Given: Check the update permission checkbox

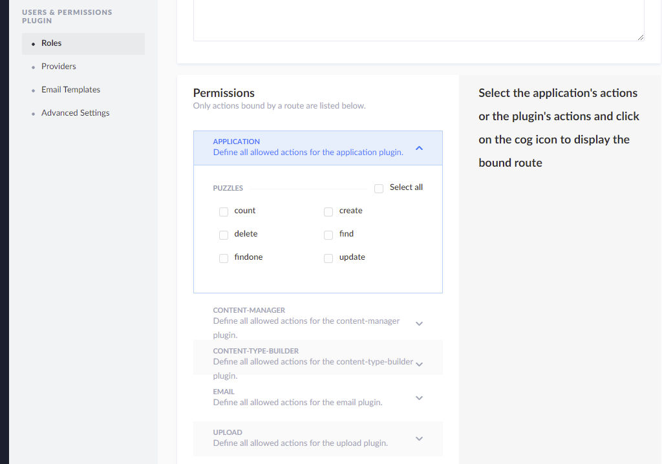Looking at the screenshot, I should (328, 258).
